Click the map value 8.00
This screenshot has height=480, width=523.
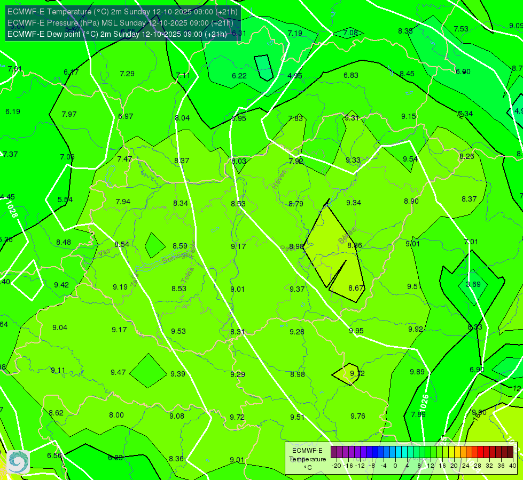(x=116, y=415)
